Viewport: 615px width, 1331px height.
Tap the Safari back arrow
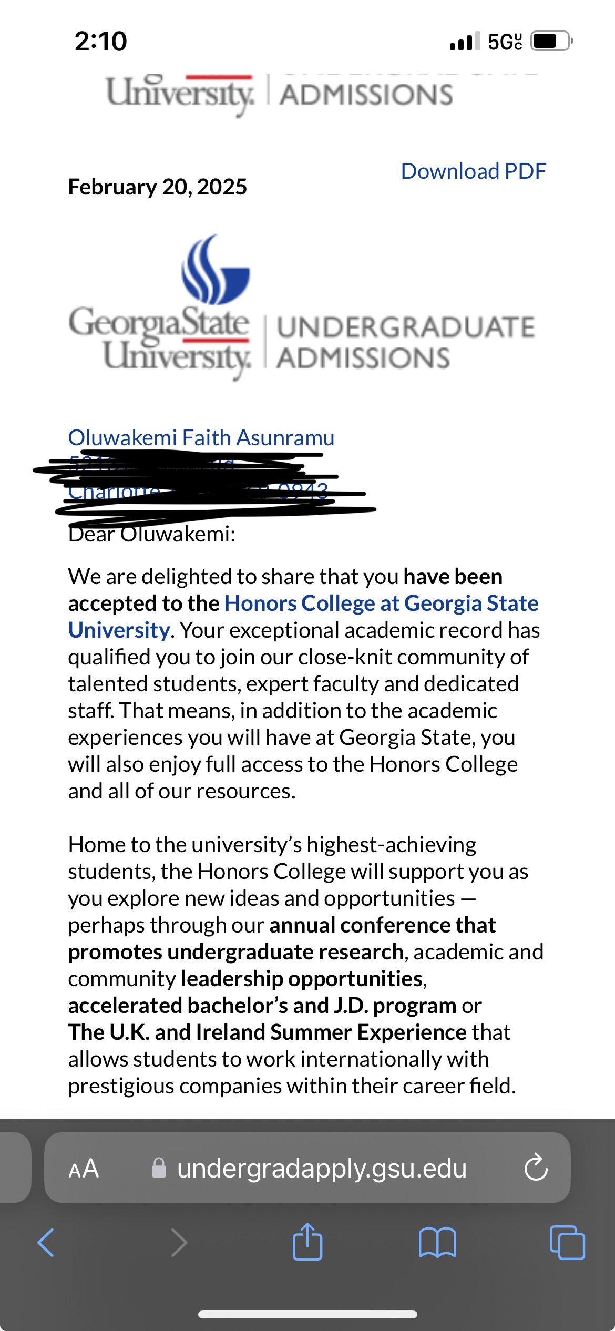[46, 1243]
